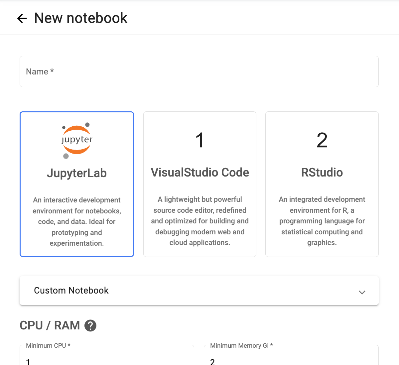Screen dimensions: 399x365
Task: Expand the Custom Notebook panel
Action: click(x=199, y=291)
